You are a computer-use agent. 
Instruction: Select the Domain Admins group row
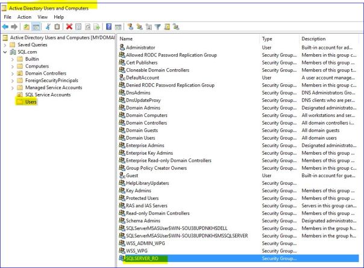point(145,107)
